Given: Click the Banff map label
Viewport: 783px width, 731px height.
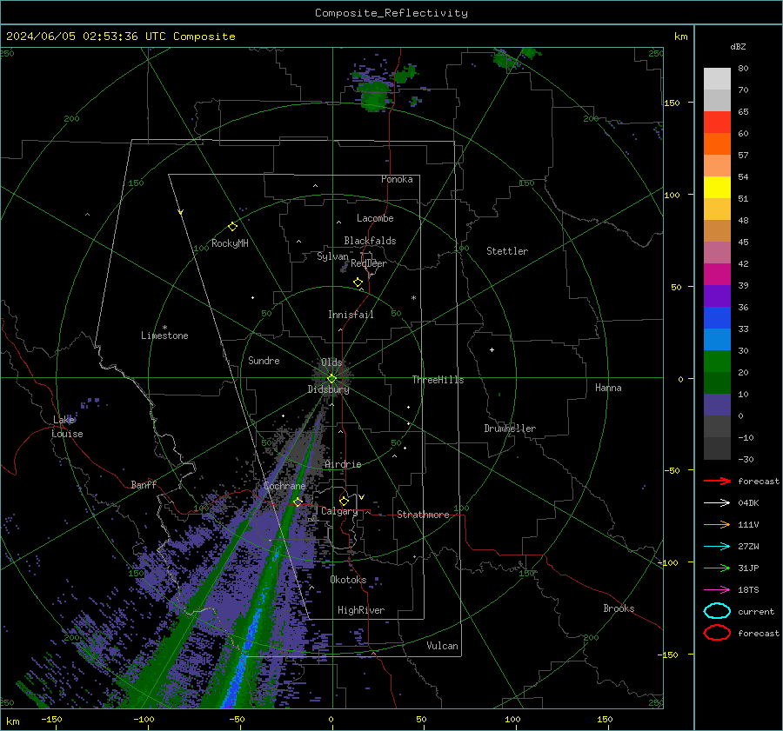Looking at the screenshot, I should [x=144, y=484].
